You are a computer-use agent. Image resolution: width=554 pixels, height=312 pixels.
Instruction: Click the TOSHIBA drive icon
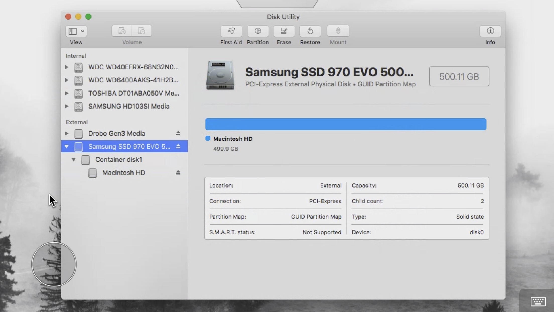(79, 93)
